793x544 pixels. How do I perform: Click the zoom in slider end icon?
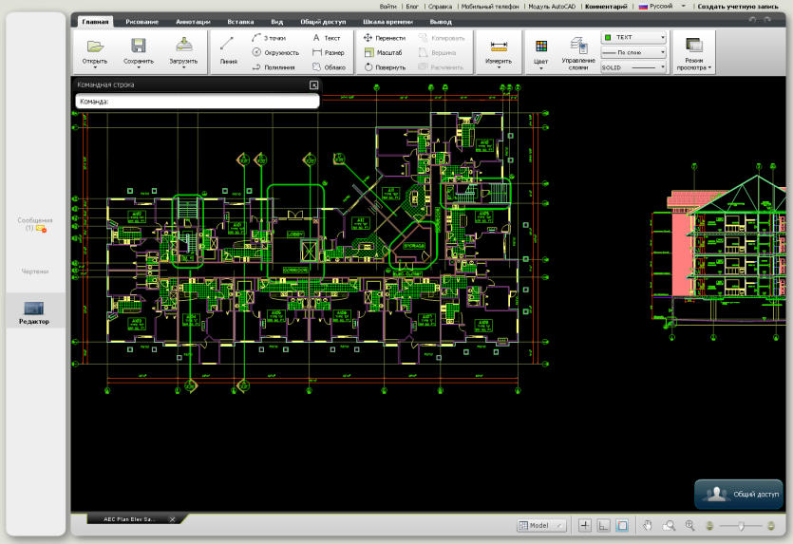tap(771, 526)
